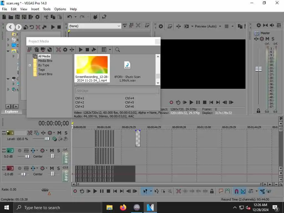Click the split screen view icon in preview
Viewport: 284px width, 213px height.
(186, 26)
